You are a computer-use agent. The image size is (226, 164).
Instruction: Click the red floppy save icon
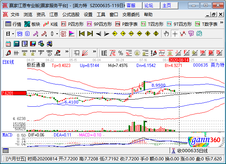coord(33,44)
